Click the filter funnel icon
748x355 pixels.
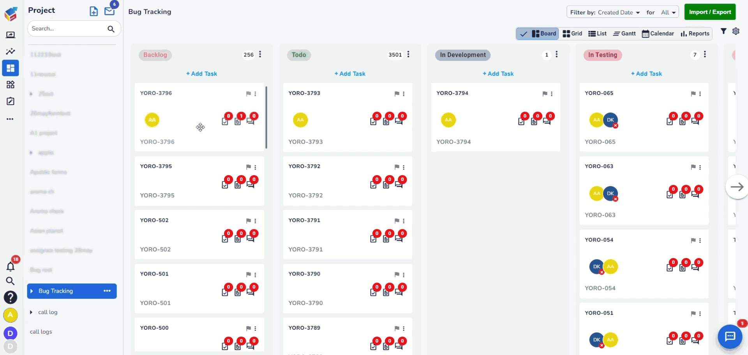(x=723, y=31)
